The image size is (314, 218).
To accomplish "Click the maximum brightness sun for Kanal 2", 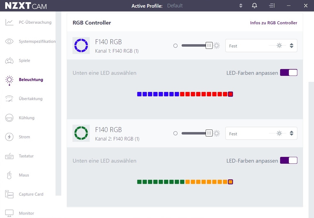I will coord(216,133).
